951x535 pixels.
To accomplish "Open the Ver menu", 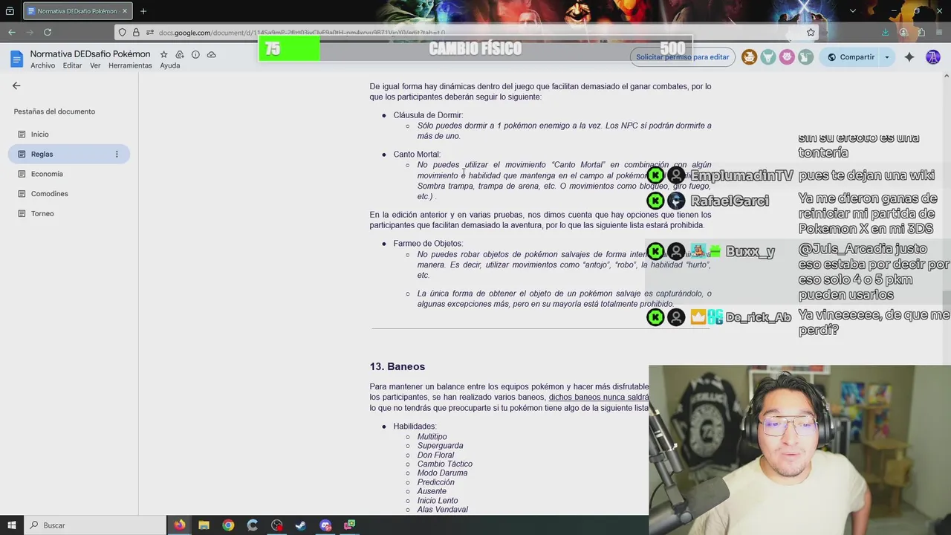I will click(95, 65).
